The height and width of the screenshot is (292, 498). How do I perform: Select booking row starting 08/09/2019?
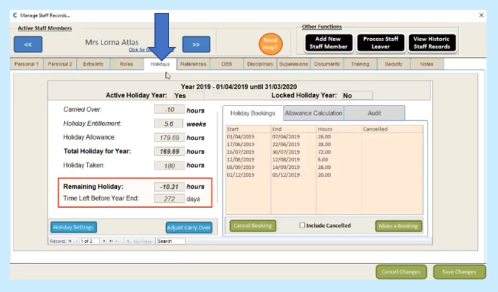(x=324, y=167)
